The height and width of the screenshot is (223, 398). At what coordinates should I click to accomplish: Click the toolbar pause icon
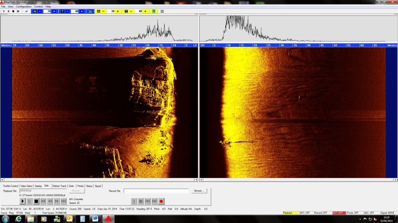(9, 11)
